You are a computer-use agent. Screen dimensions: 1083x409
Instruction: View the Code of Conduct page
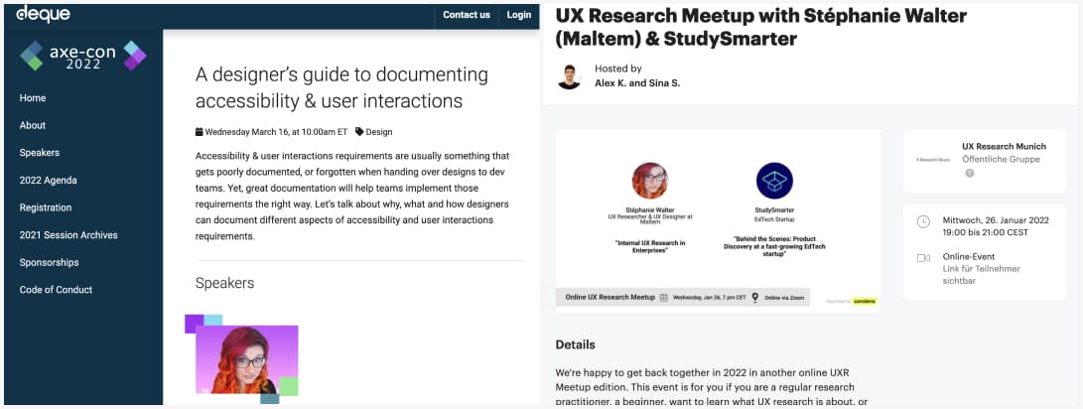56,290
